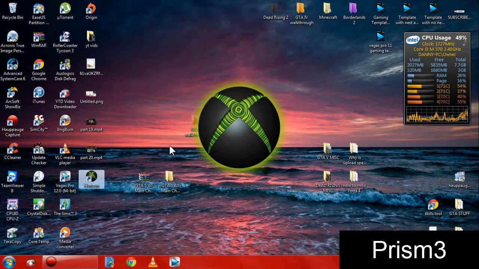Select the CPUID CPU-Z icon
479x269 pixels.
click(x=12, y=210)
